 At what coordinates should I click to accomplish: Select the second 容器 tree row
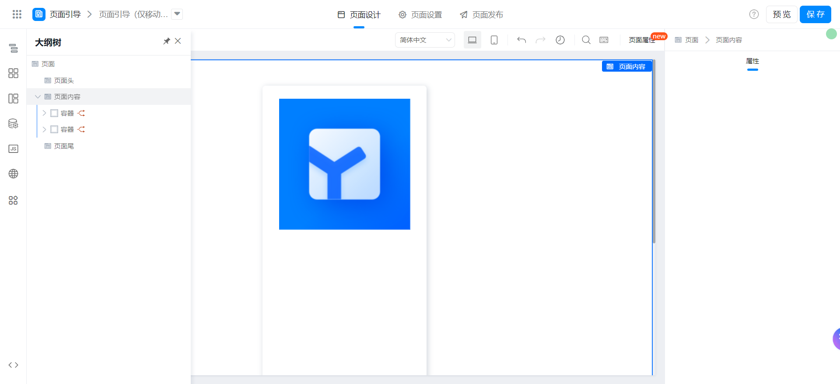[108, 129]
